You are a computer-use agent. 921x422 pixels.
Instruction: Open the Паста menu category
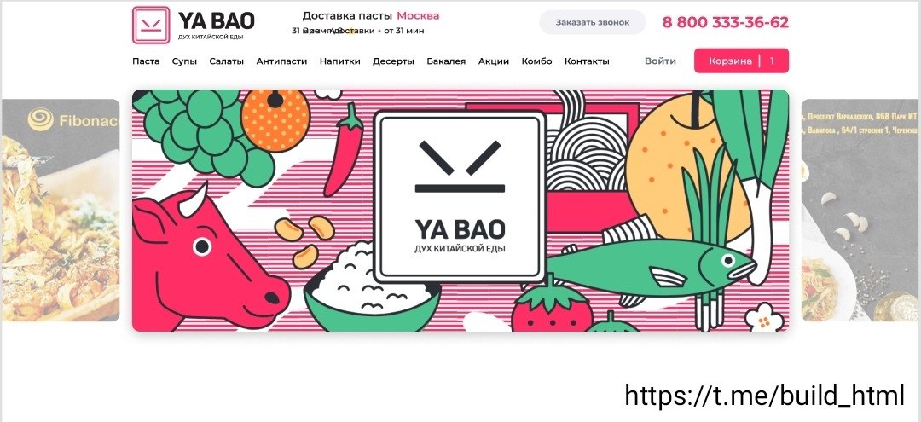pyautogui.click(x=146, y=61)
